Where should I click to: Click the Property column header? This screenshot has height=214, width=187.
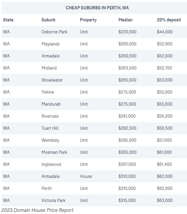pyautogui.click(x=88, y=20)
